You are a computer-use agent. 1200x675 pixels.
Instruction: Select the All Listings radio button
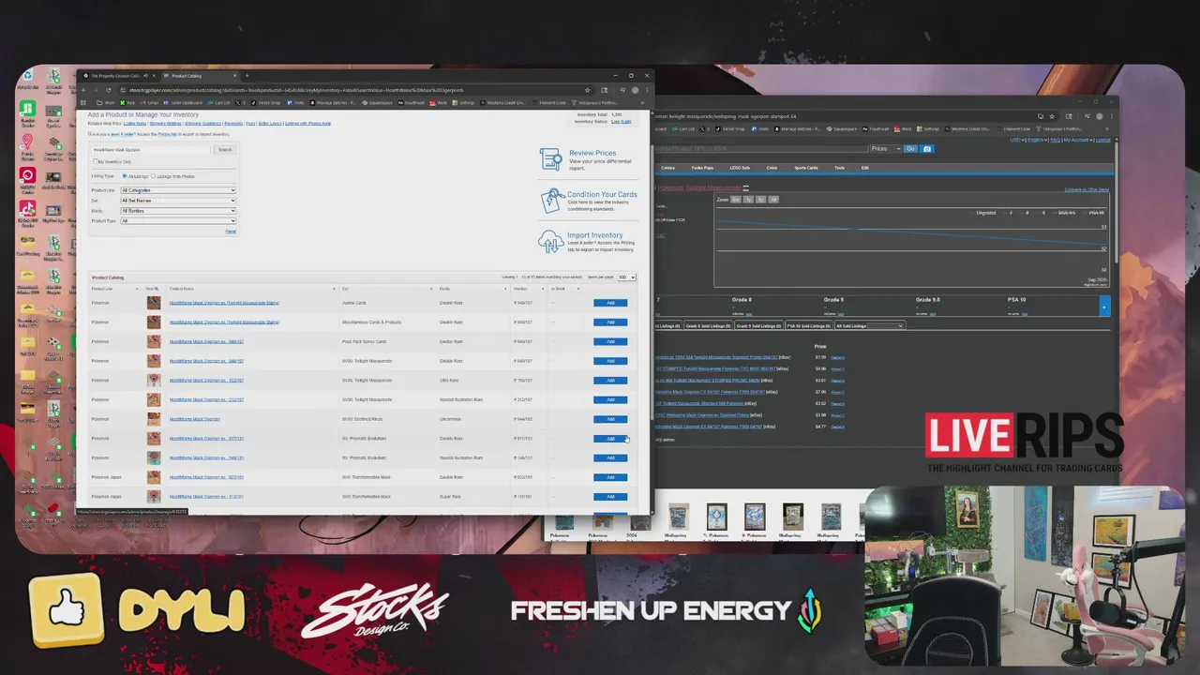tap(125, 176)
